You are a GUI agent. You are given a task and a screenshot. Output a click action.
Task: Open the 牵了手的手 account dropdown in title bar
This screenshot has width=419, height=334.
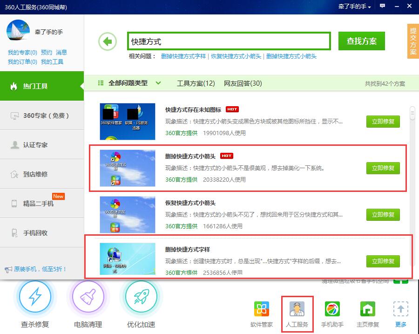coord(354,7)
